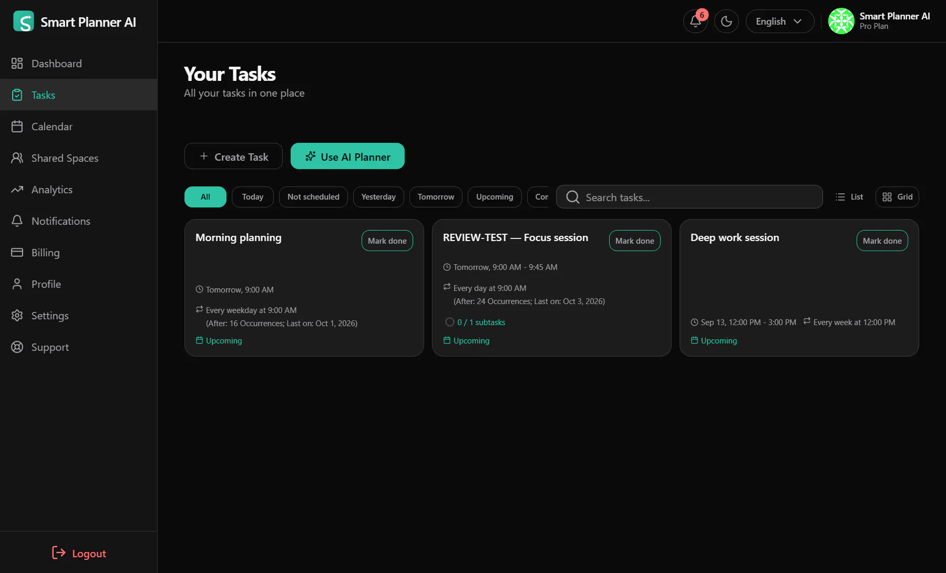Select the All filter chip

205,197
